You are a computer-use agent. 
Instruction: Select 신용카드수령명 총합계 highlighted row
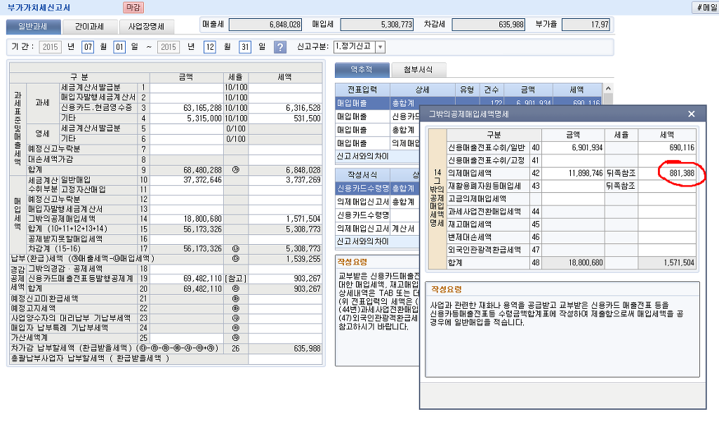click(x=377, y=188)
